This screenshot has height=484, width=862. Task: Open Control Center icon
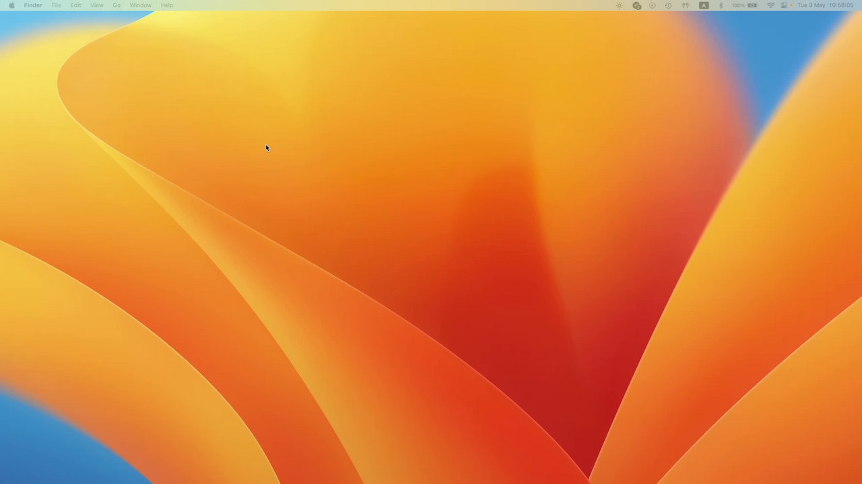pyautogui.click(x=784, y=5)
